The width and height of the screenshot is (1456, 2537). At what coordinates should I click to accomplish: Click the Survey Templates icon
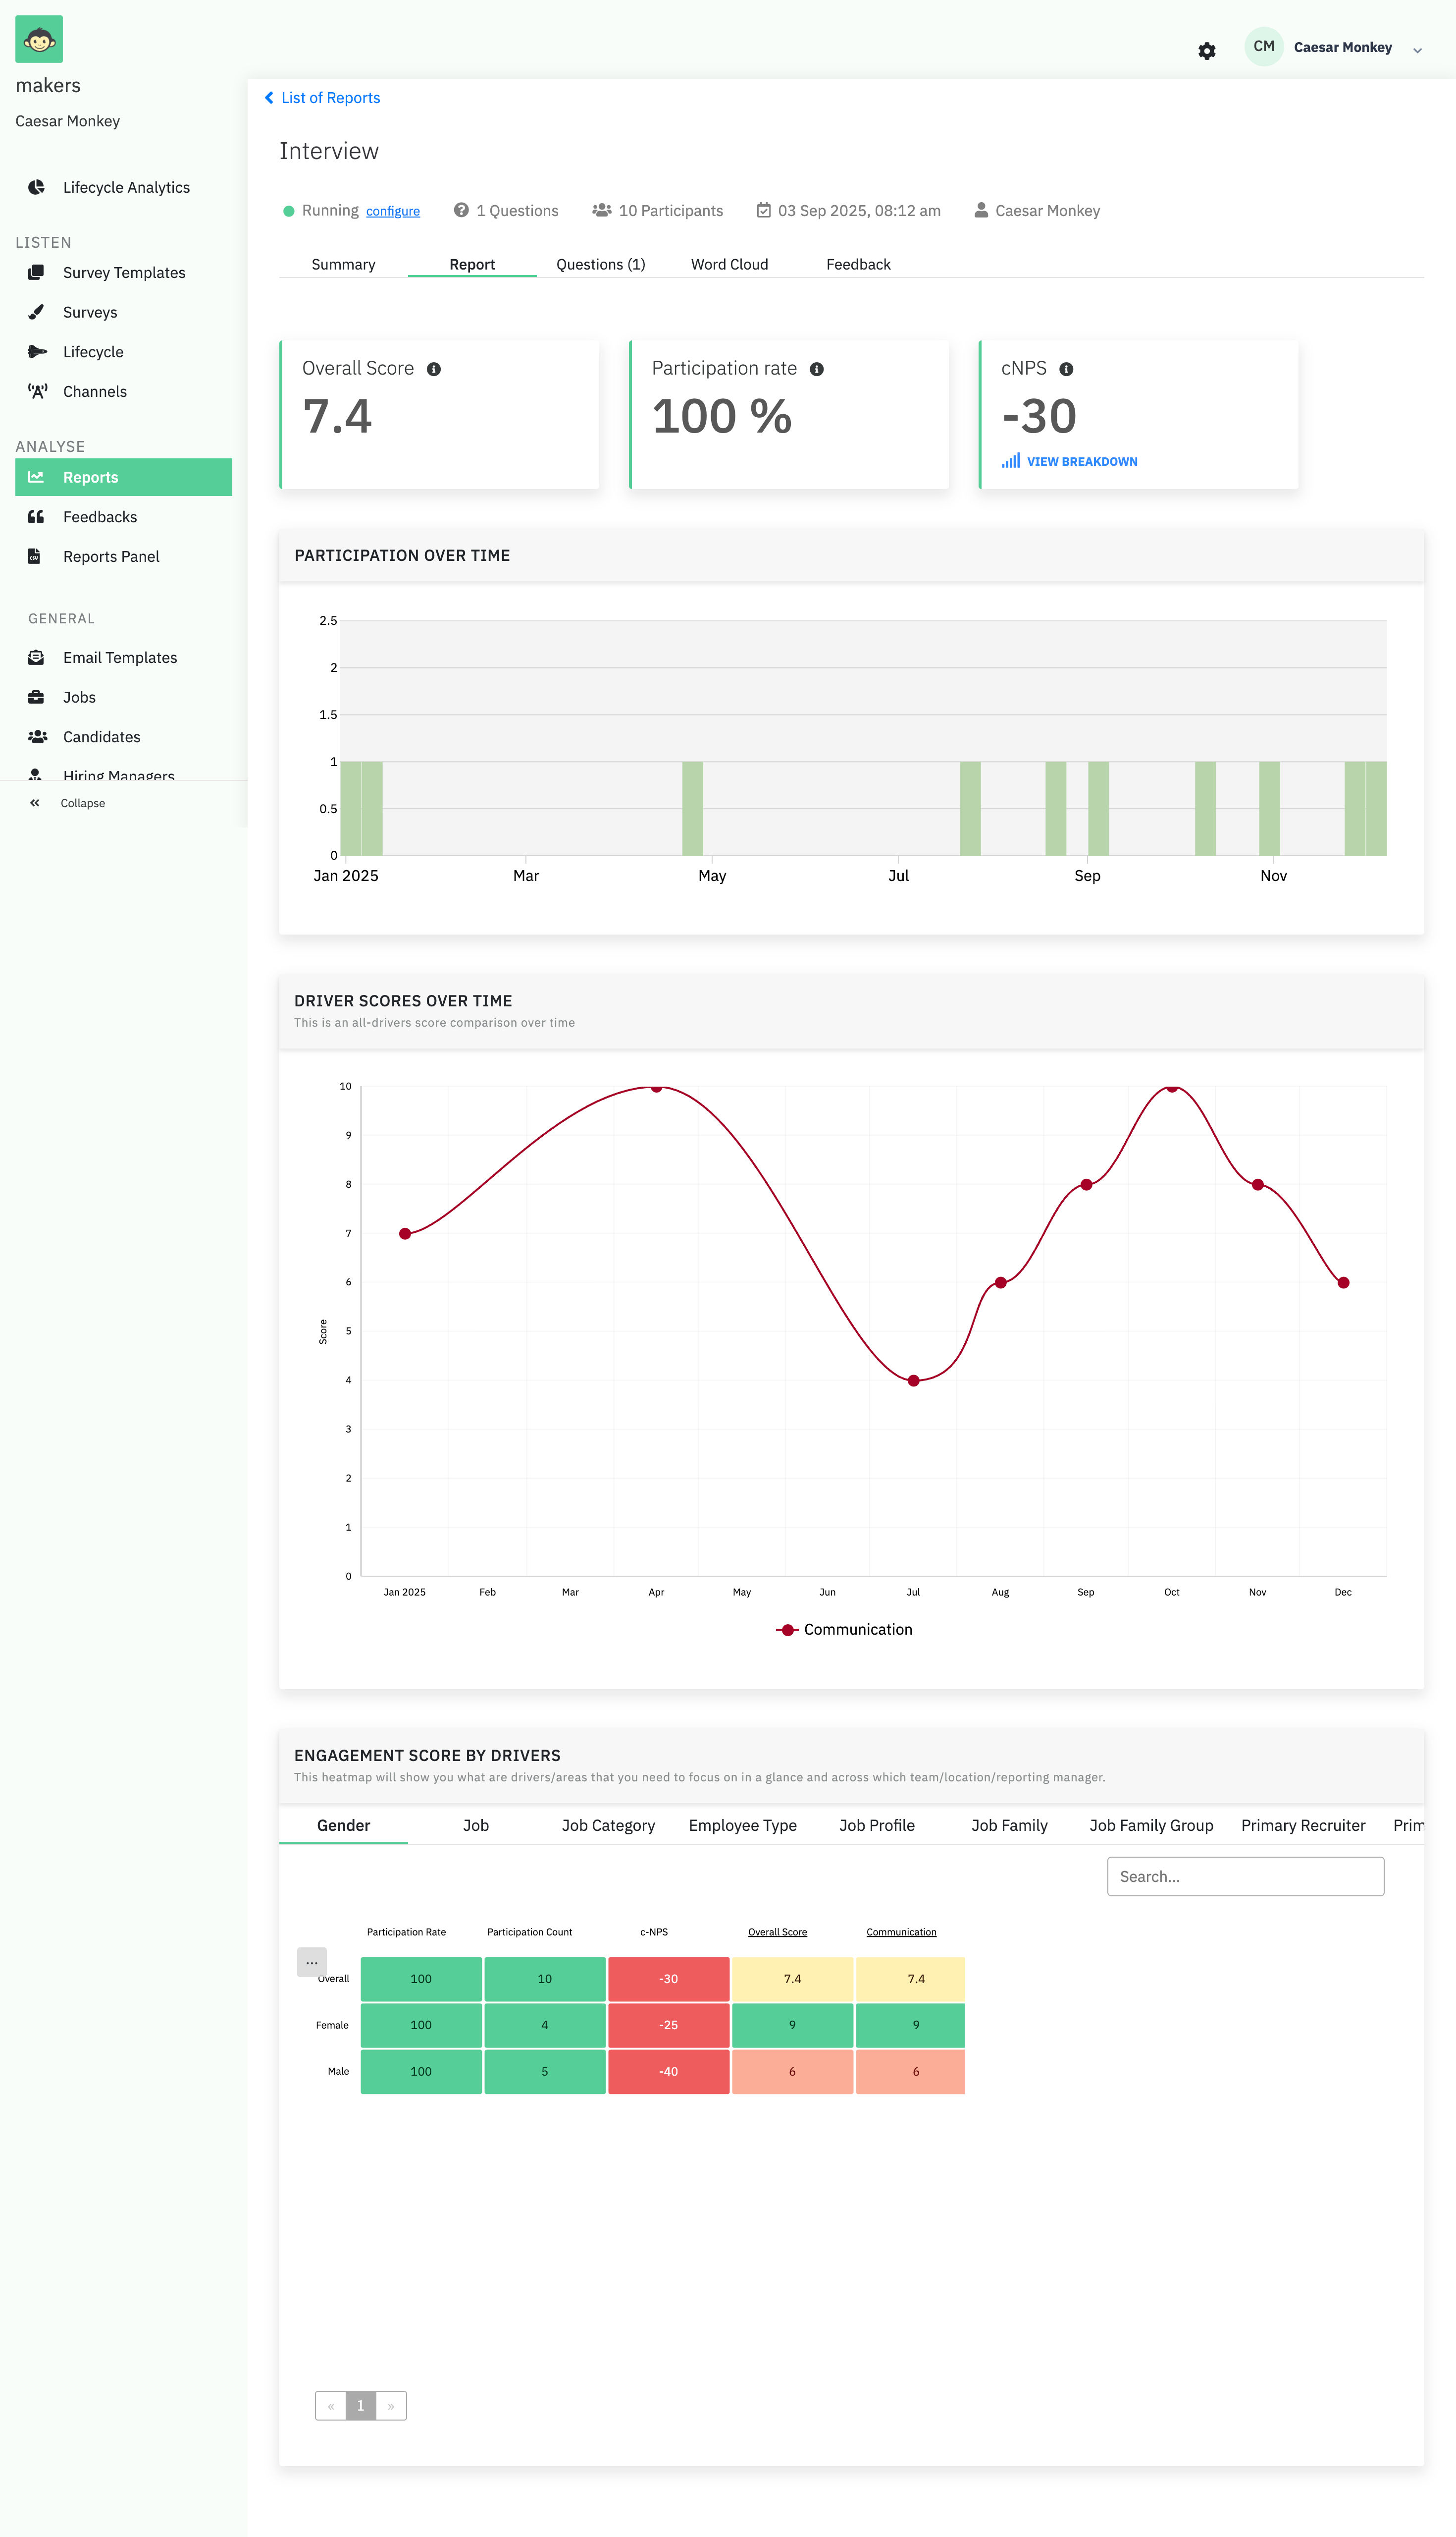(36, 272)
